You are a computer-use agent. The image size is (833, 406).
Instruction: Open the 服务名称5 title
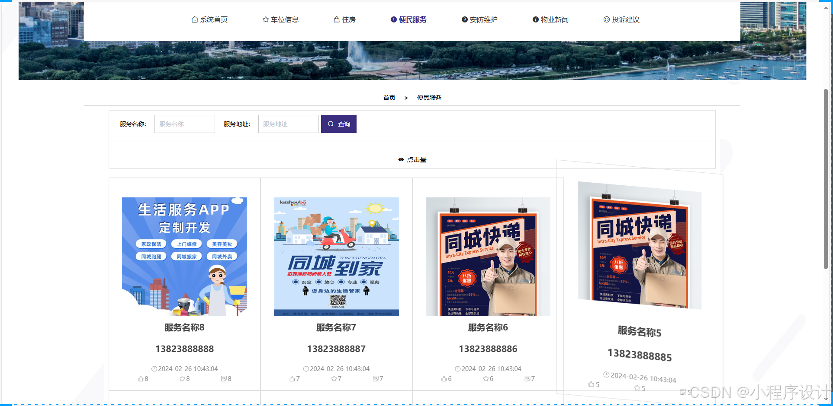coord(640,332)
